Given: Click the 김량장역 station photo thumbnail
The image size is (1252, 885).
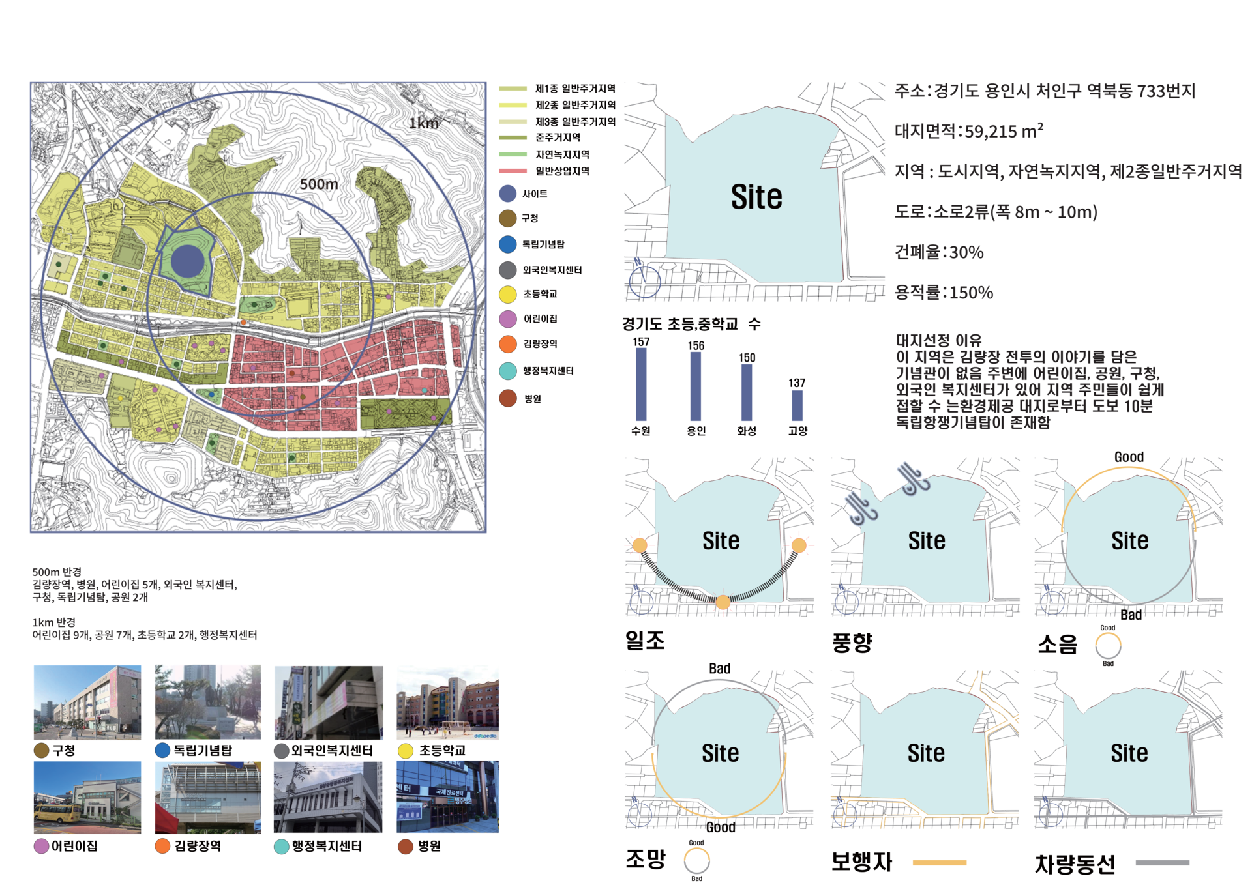Looking at the screenshot, I should (208, 798).
